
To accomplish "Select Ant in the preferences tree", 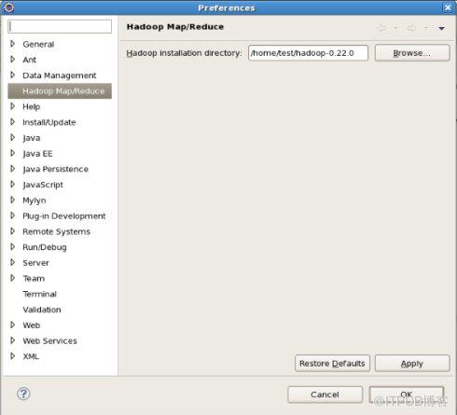I will pyautogui.click(x=30, y=60).
